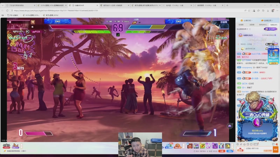Click the 钻粉纪念日 heading
280x157 pixels.
(248, 35)
